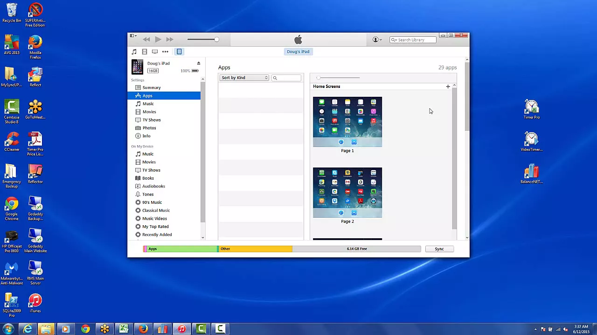Eject Doug's iPad

click(199, 63)
